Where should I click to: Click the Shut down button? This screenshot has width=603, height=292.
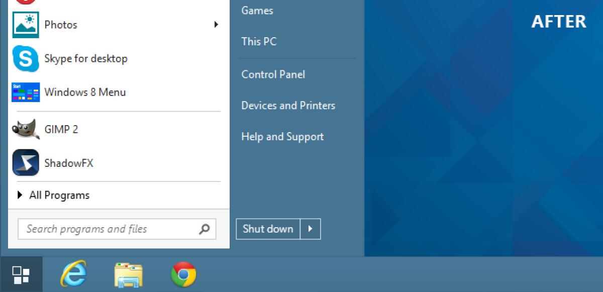pos(267,229)
